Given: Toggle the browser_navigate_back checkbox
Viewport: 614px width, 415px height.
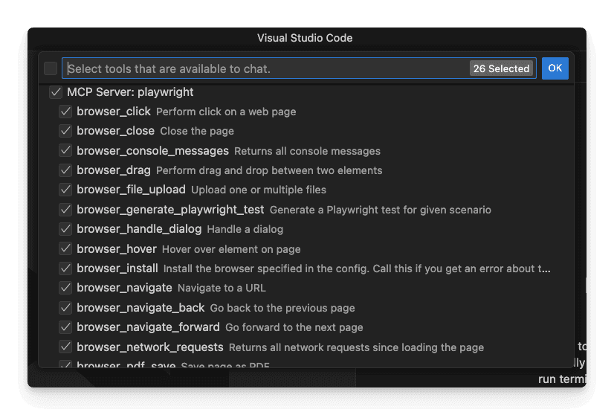Looking at the screenshot, I should (65, 308).
